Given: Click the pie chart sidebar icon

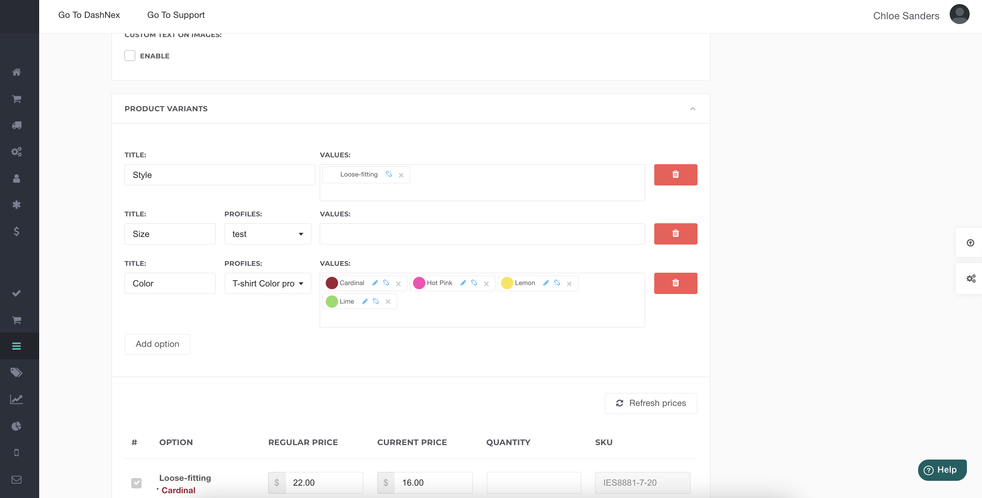Looking at the screenshot, I should (16, 426).
